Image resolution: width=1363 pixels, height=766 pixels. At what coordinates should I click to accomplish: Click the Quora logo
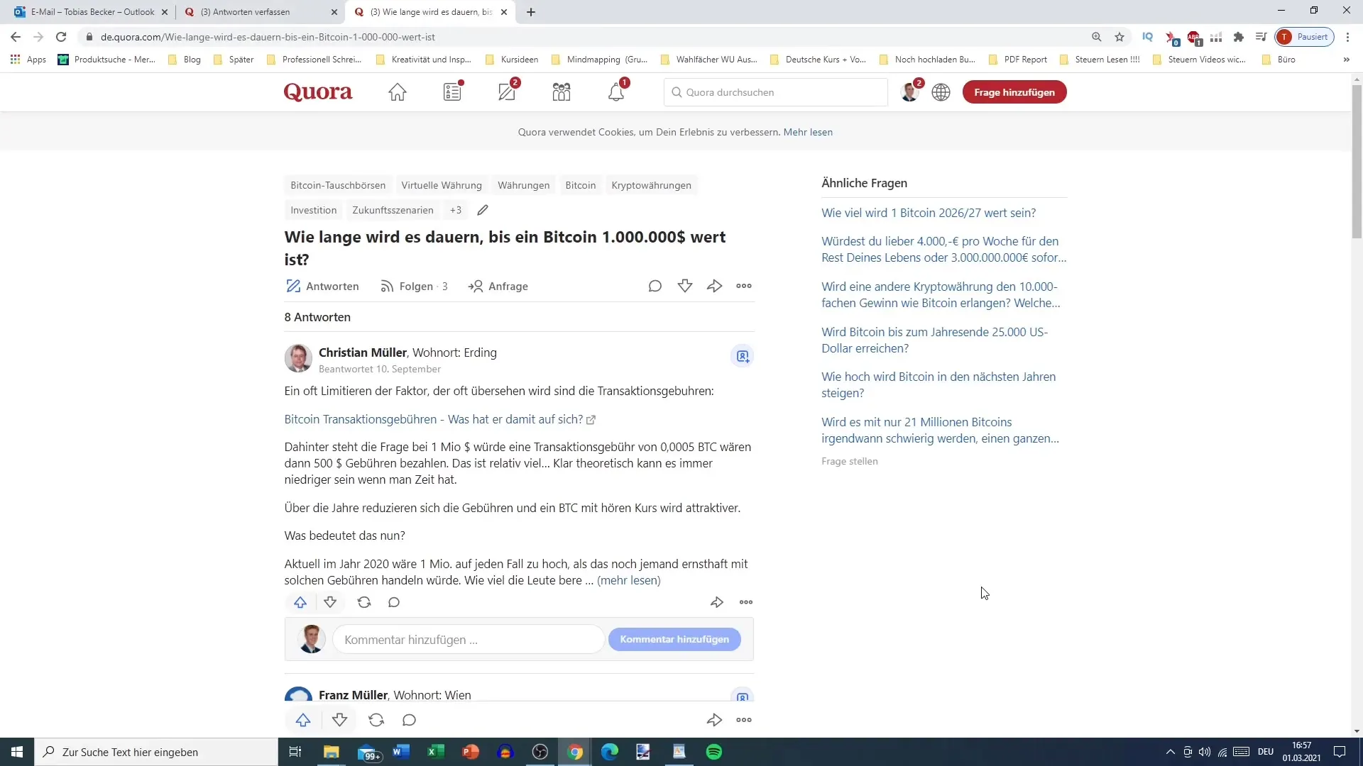318,92
